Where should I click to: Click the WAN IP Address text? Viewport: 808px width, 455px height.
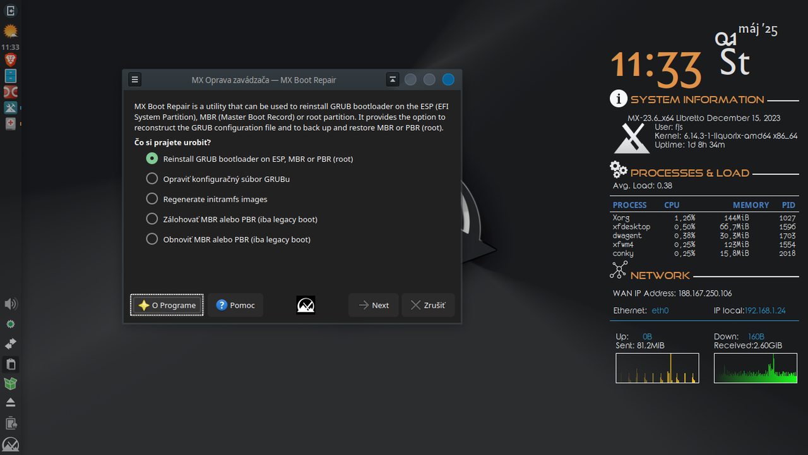672,293
